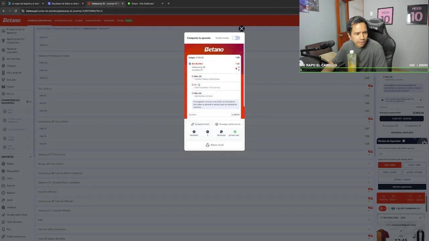Expand Total de Offsides market
The width and height of the screenshot is (429, 241).
pyautogui.click(x=204, y=192)
